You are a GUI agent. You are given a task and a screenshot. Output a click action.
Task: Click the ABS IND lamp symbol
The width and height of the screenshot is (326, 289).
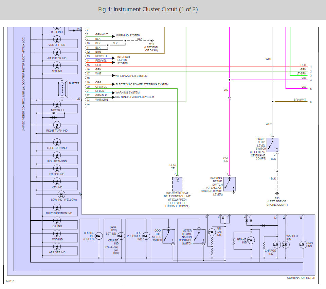click(x=57, y=66)
